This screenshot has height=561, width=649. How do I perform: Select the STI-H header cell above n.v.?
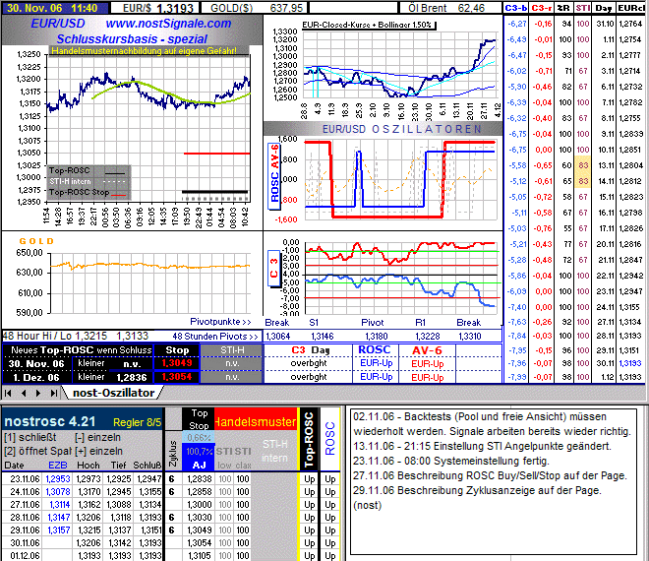(x=232, y=350)
